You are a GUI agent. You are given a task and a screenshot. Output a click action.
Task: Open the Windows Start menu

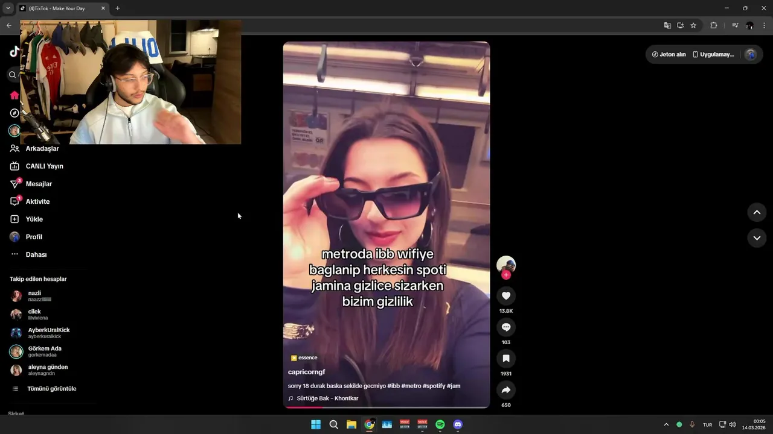(x=316, y=424)
